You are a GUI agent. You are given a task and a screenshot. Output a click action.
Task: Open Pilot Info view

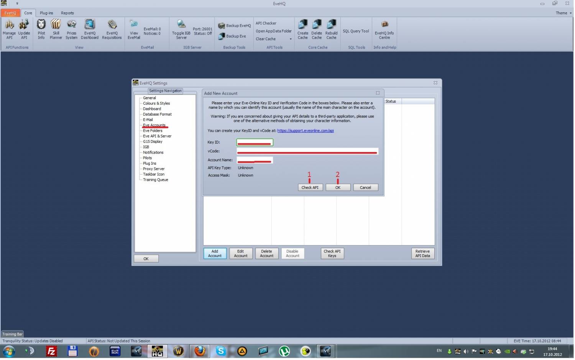[41, 29]
